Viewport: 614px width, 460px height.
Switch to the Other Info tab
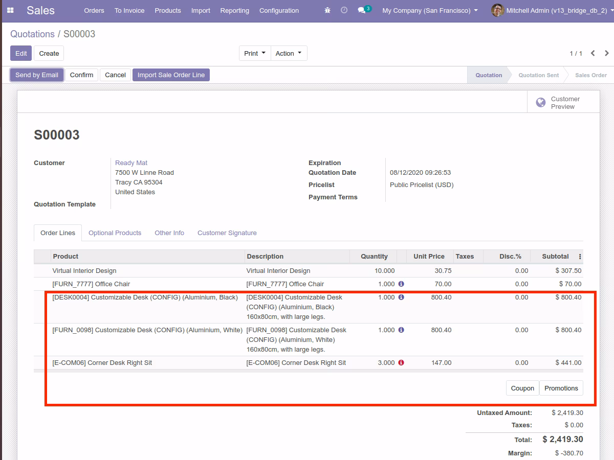169,233
